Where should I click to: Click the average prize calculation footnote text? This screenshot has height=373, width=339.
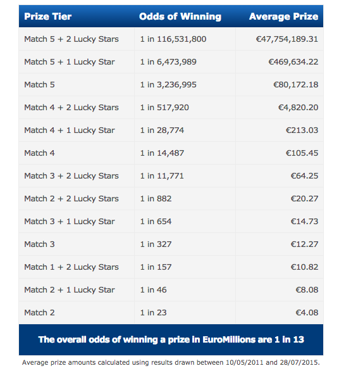pos(171,362)
